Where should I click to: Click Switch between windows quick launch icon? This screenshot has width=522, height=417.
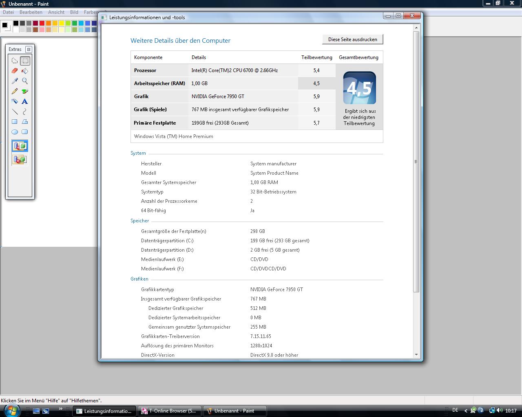(46, 411)
